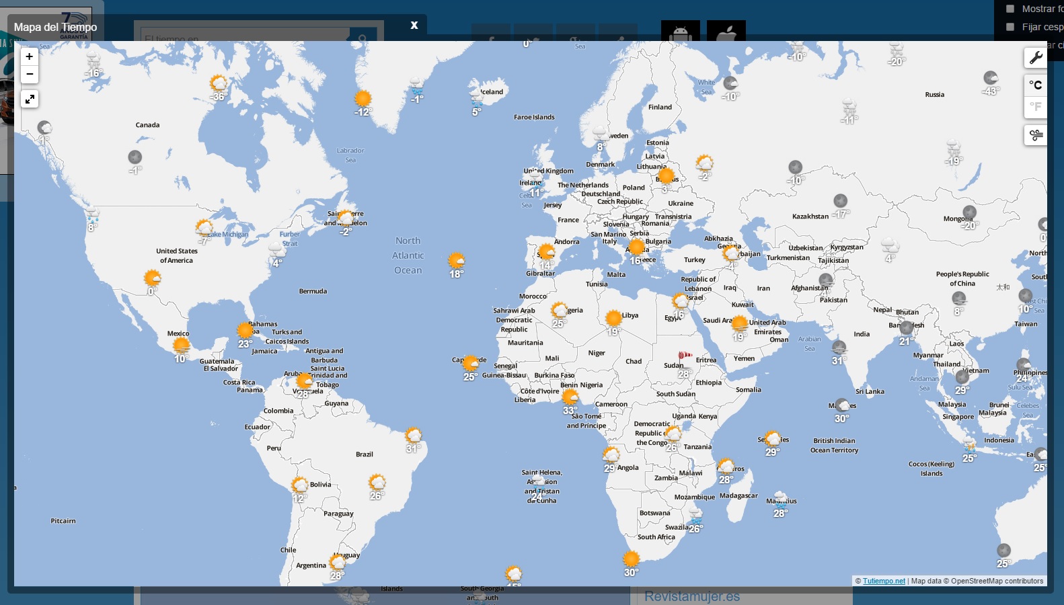This screenshot has width=1064, height=605.
Task: Select the 29° icon at Seychelles
Action: click(x=773, y=439)
